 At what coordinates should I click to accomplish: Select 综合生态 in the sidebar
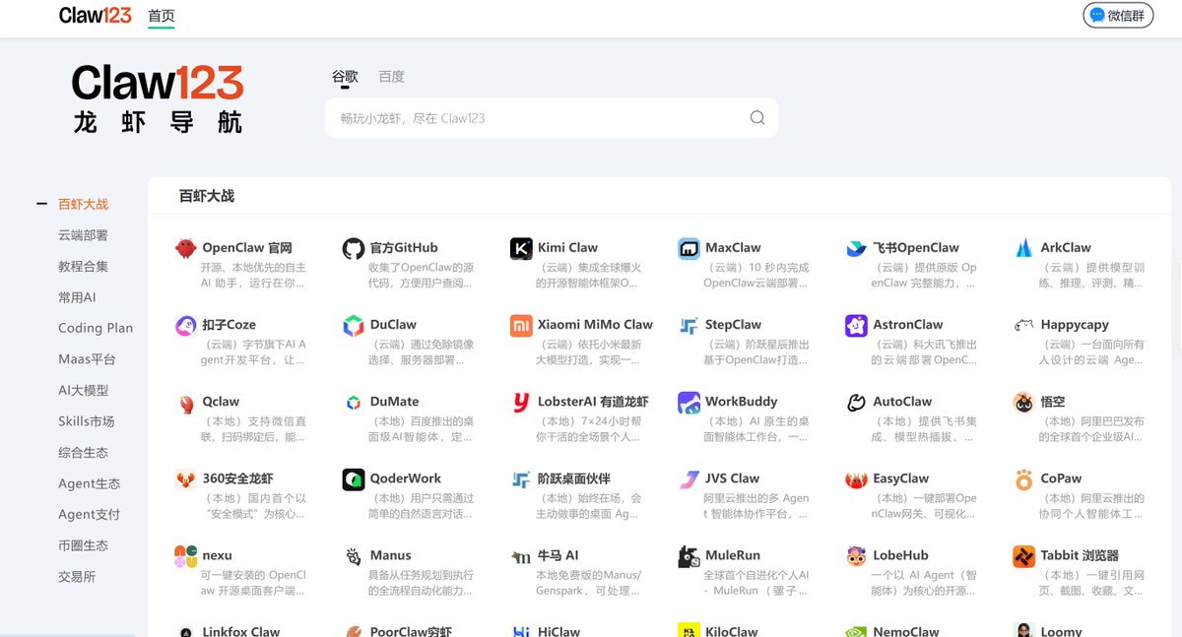click(83, 452)
